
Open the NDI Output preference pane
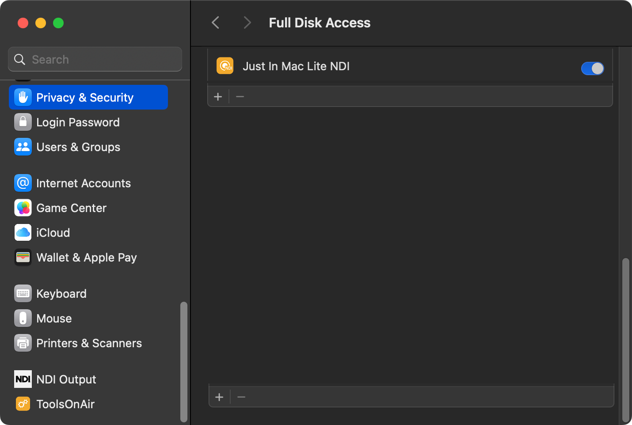pyautogui.click(x=88, y=379)
